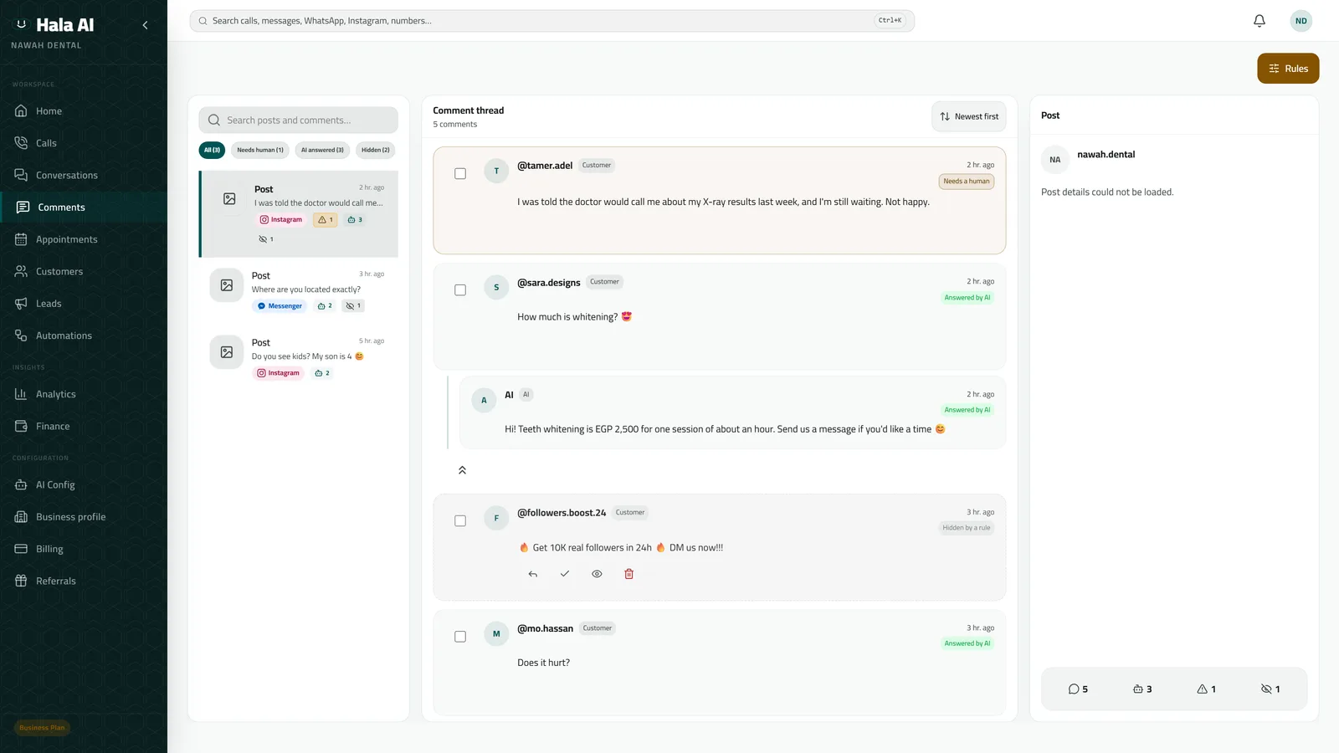Check the @mo.hassan comment checkbox
1339x753 pixels.
click(460, 637)
